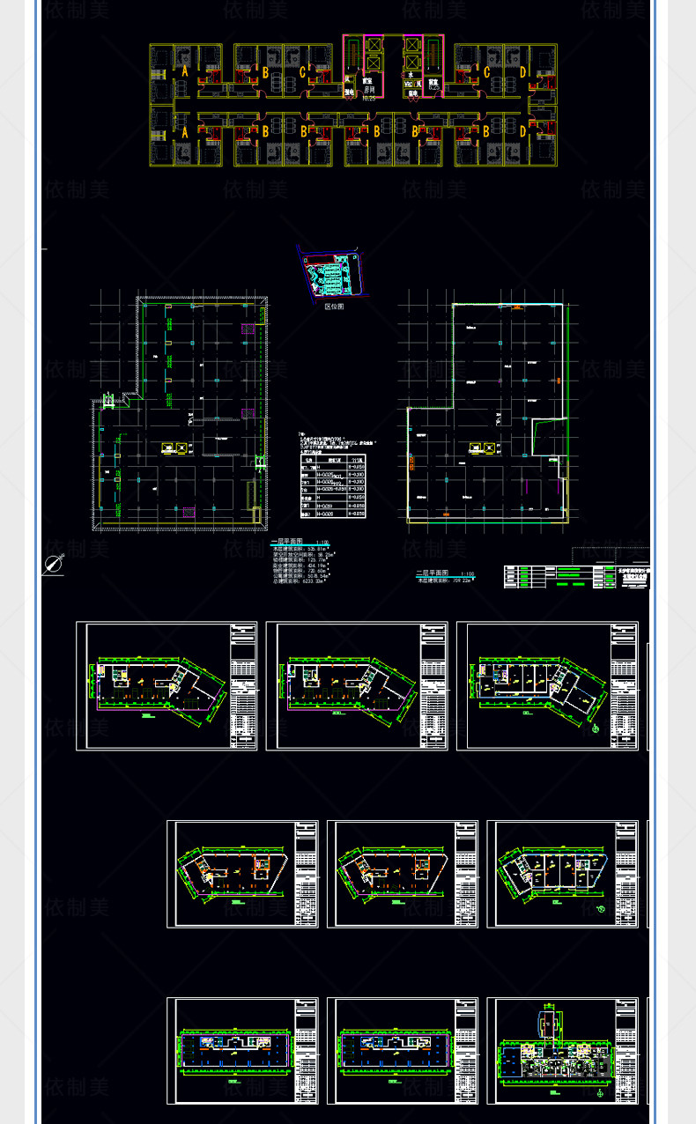Click the magenta-outlined left stair core

tap(362, 66)
